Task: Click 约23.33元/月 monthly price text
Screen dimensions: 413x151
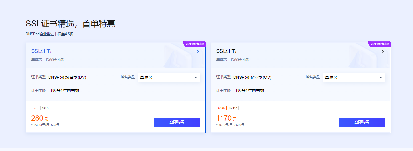Action: click(40, 125)
